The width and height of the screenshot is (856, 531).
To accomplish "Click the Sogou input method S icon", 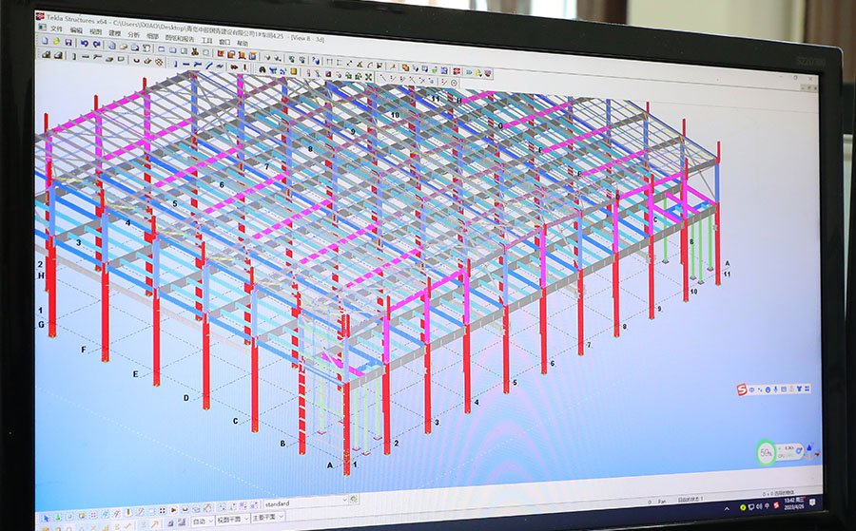I will click(743, 389).
